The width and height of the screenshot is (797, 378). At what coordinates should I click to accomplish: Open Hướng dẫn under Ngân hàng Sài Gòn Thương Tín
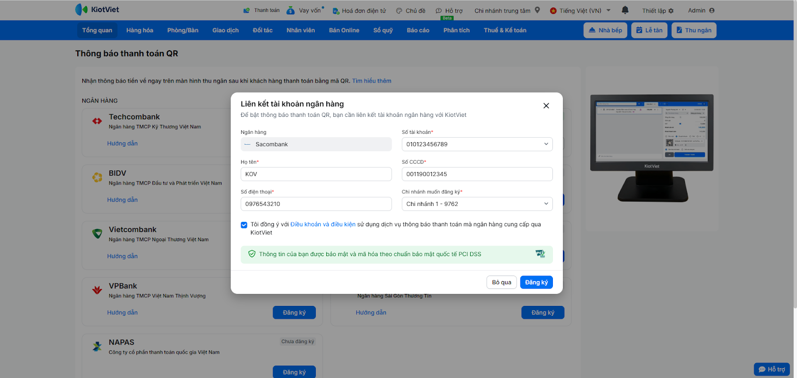pyautogui.click(x=371, y=313)
